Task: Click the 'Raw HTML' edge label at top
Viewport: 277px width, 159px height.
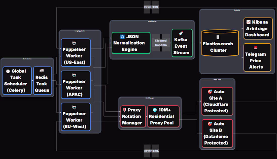Action: pos(151,7)
